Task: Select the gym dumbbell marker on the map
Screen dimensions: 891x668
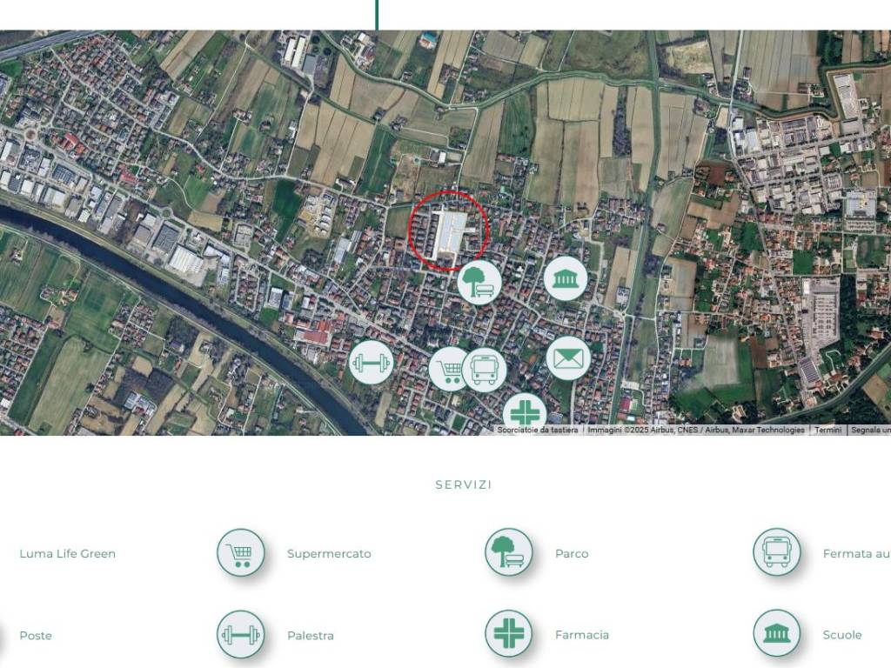Action: click(x=372, y=362)
